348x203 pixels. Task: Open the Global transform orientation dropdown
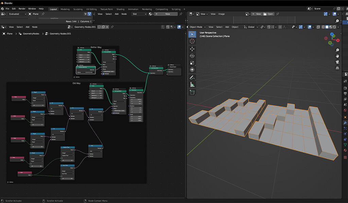tap(251, 27)
